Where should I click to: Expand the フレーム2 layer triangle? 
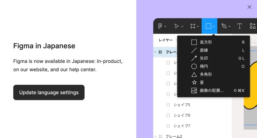tap(155, 136)
